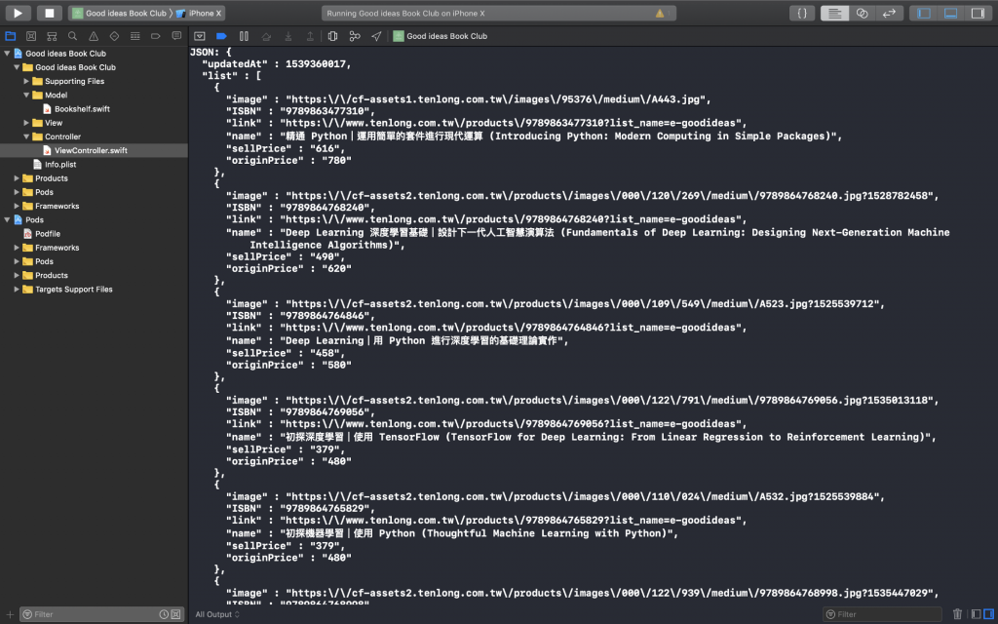Show the variables view pane
The height and width of the screenshot is (624, 998).
coord(976,614)
